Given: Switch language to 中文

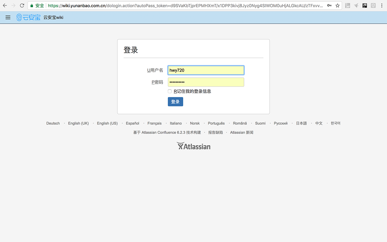Looking at the screenshot, I should point(319,123).
